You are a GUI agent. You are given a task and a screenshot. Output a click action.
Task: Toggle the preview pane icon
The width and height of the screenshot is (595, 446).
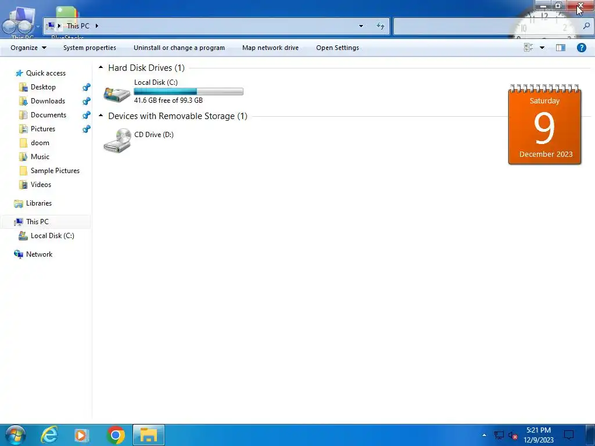coord(561,48)
